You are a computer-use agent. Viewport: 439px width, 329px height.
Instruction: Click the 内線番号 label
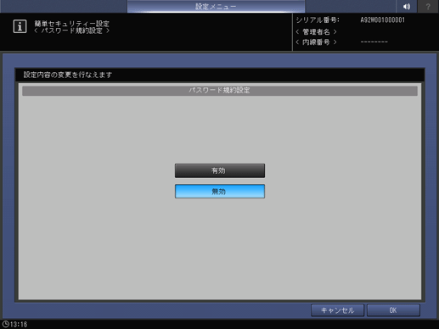pos(316,42)
